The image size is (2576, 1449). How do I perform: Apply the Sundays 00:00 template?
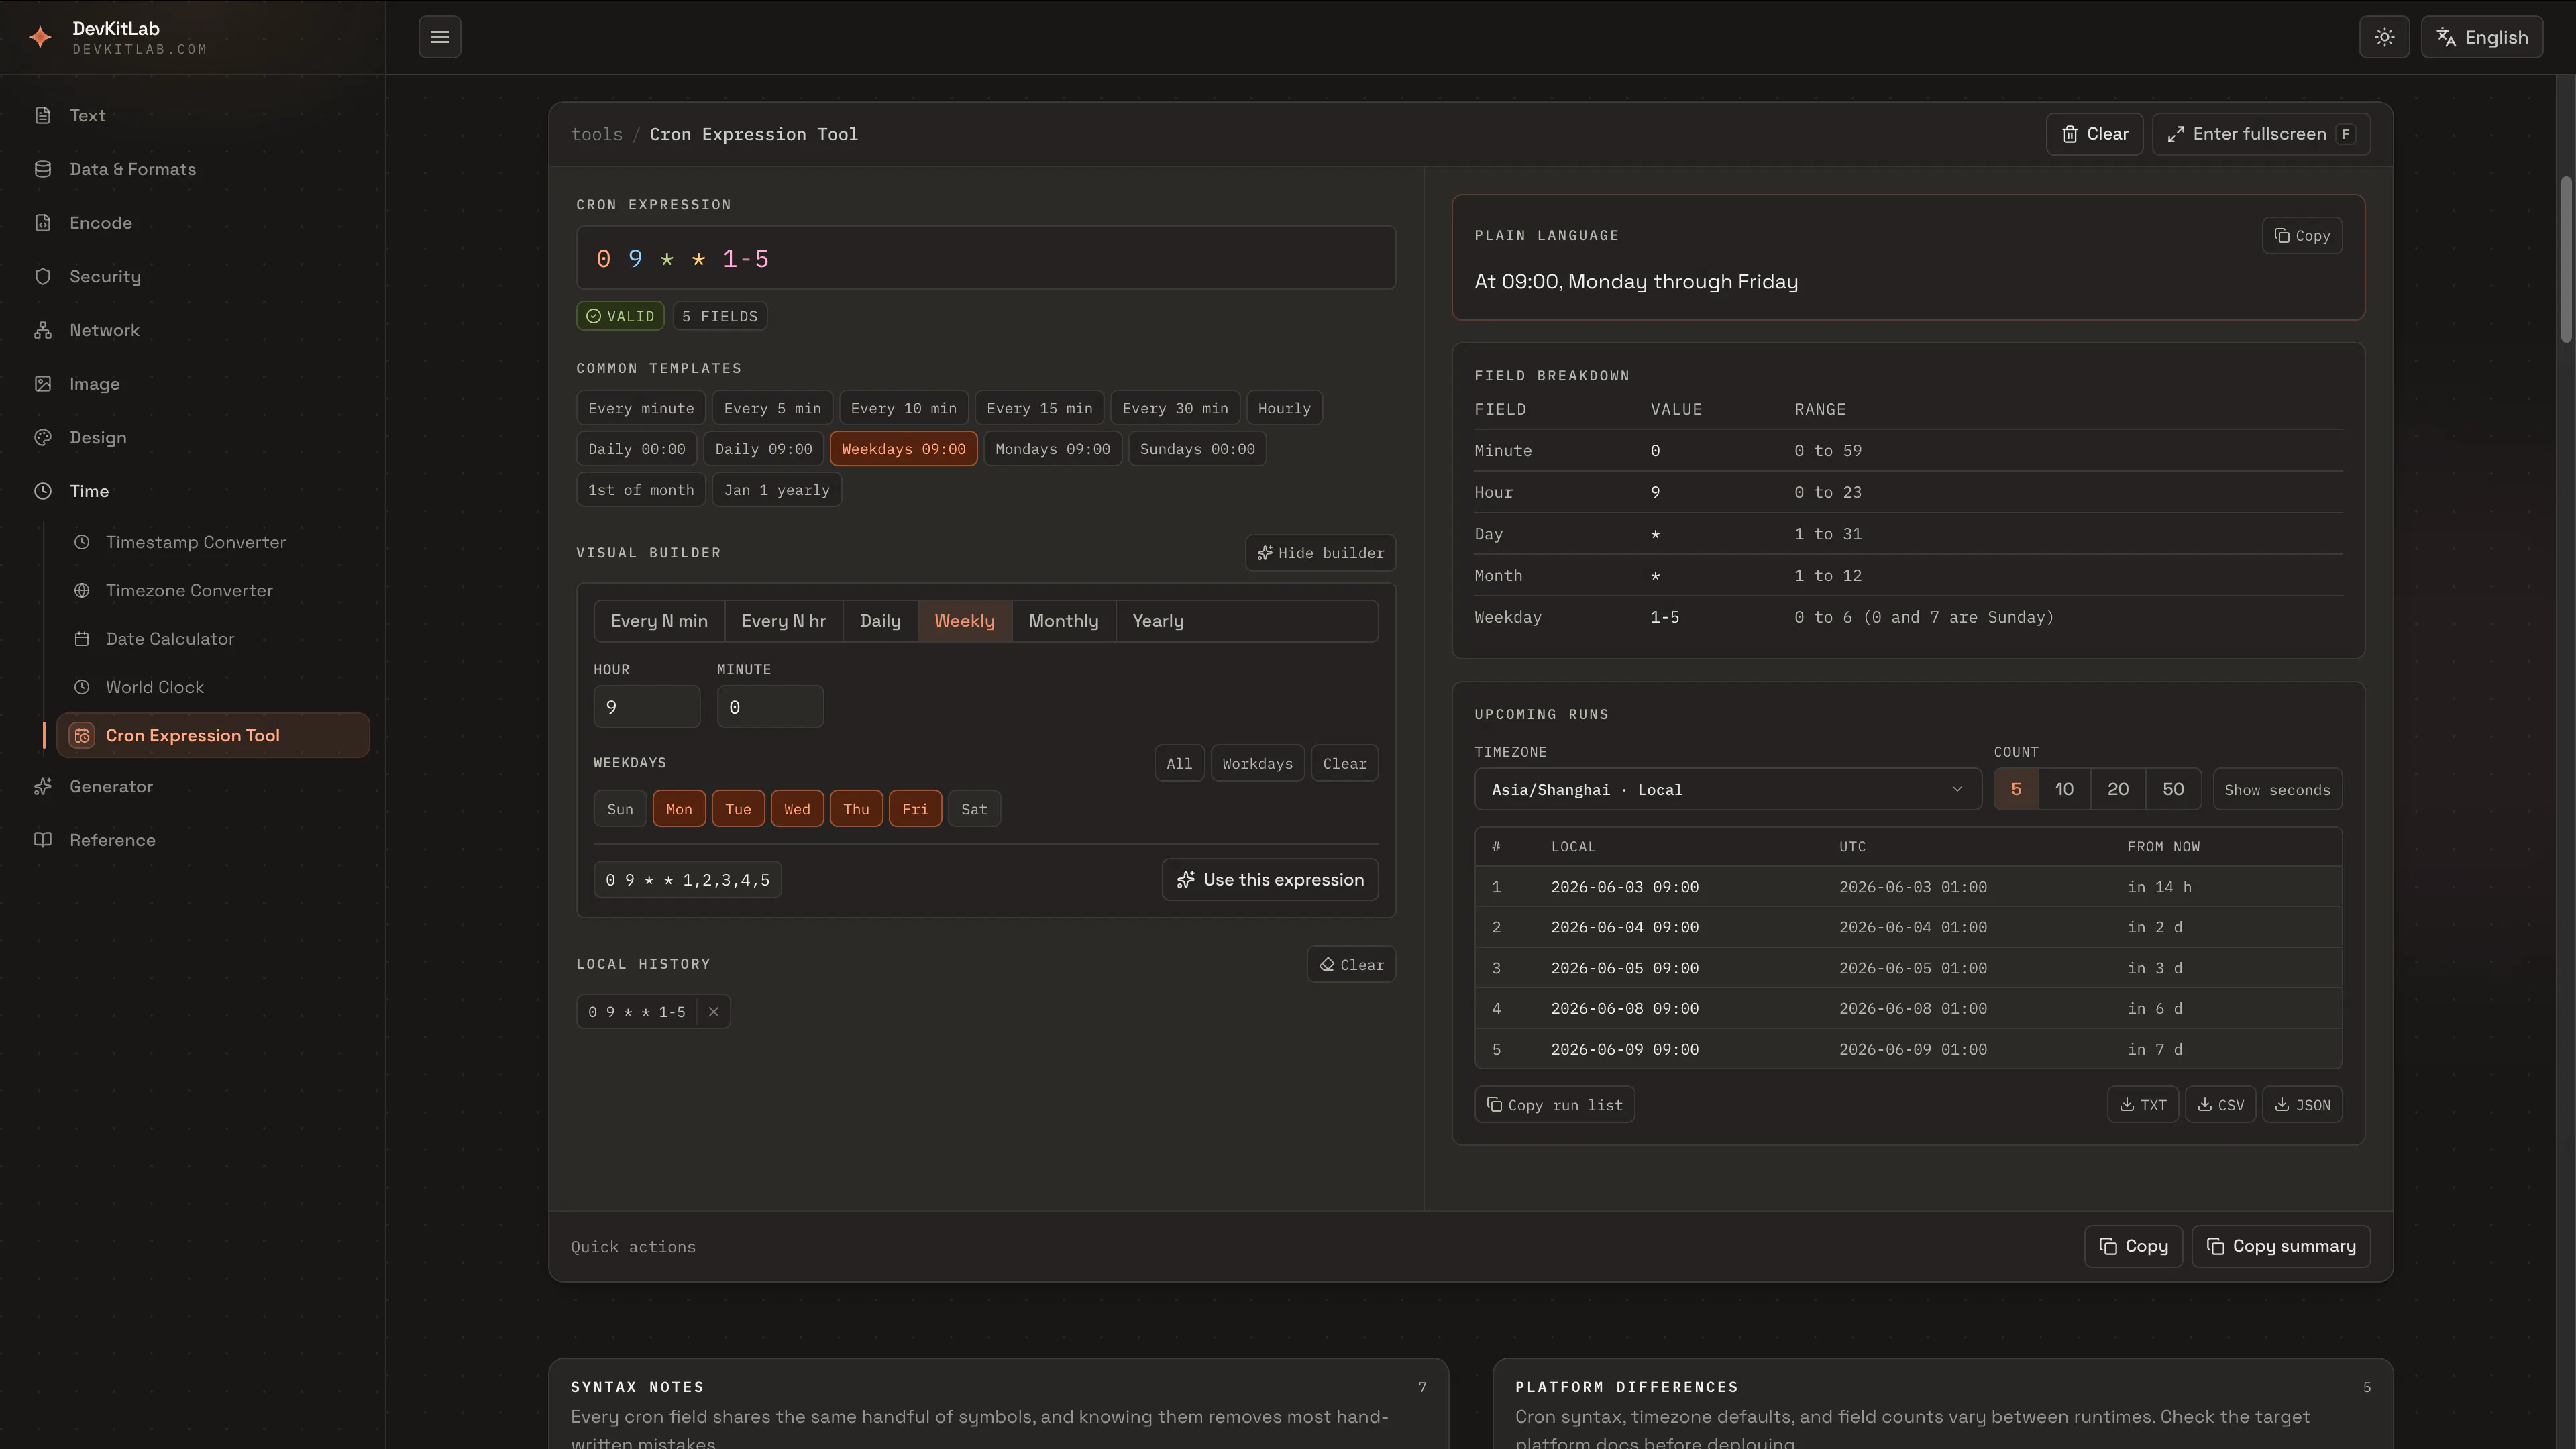coord(1197,449)
